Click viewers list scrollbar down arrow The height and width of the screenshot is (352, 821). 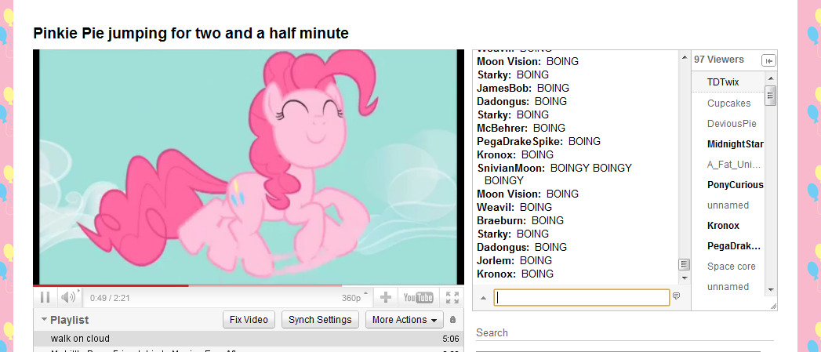[x=770, y=289]
